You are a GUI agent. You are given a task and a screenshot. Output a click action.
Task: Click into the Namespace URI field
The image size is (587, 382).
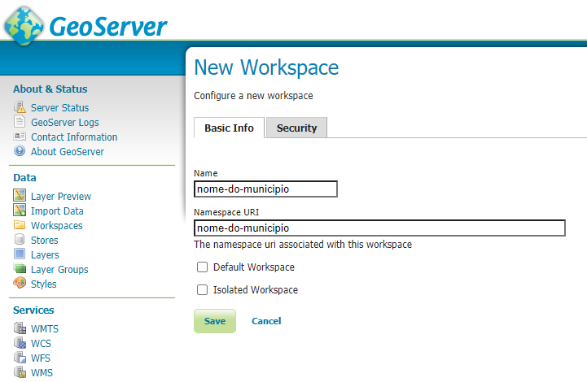pos(379,228)
